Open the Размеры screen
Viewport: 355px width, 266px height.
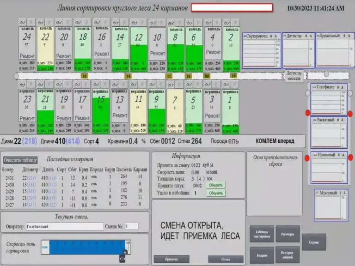coord(288,234)
